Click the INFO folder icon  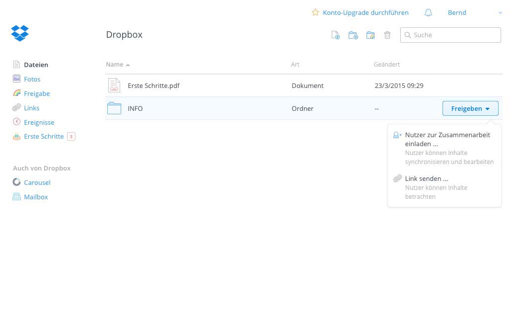pos(114,108)
